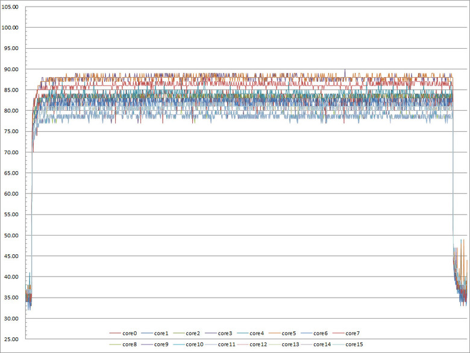Select the core6 legend entry

tap(314, 333)
